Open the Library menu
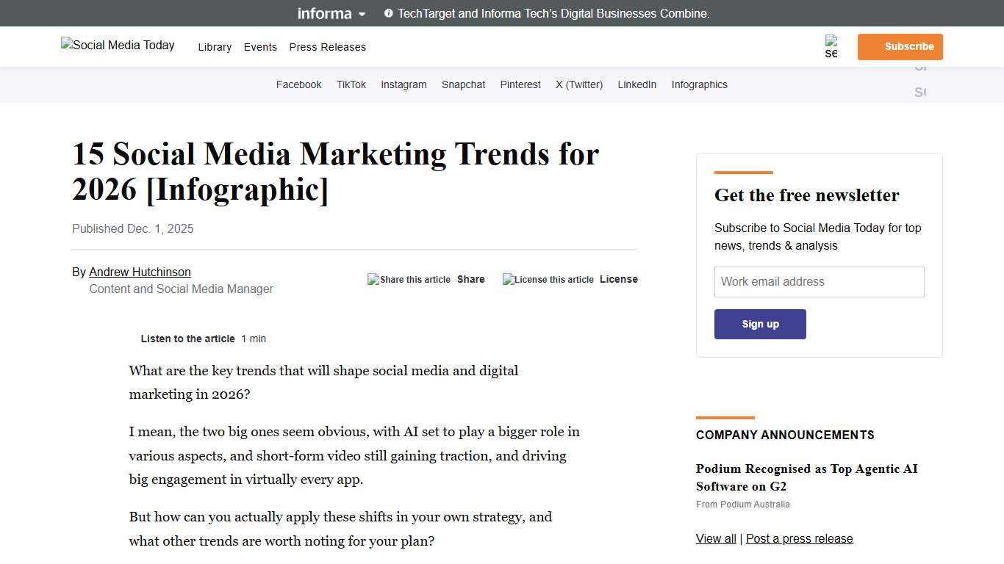1004x564 pixels. [215, 47]
